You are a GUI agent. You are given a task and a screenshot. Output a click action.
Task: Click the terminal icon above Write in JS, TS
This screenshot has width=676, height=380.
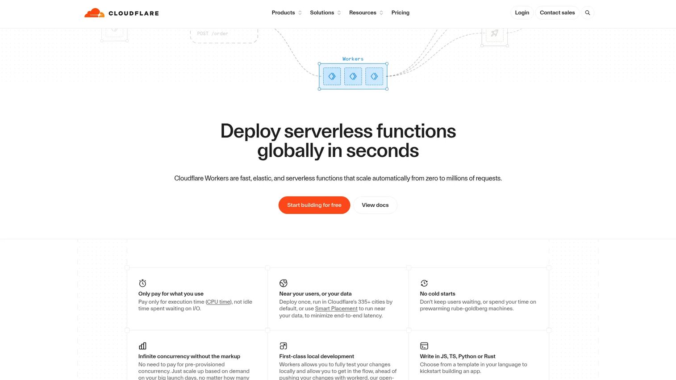pyautogui.click(x=424, y=346)
